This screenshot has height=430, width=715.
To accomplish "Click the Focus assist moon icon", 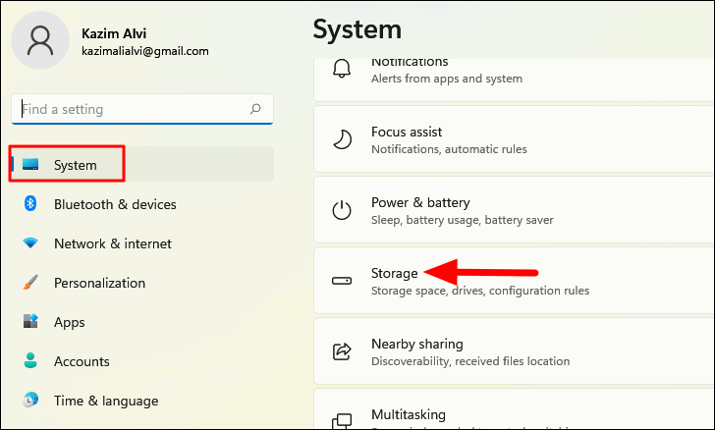I will 342,139.
